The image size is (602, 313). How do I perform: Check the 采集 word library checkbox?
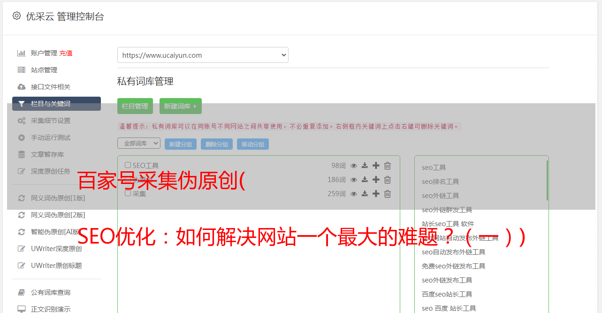pos(128,193)
